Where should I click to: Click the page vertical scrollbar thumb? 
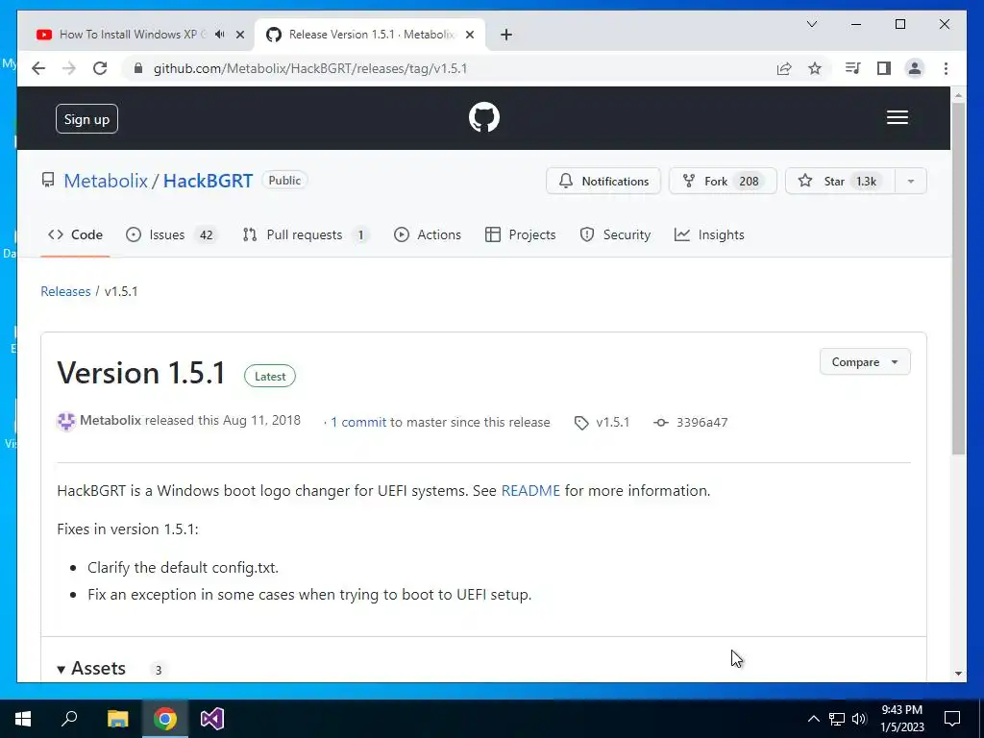(958, 278)
